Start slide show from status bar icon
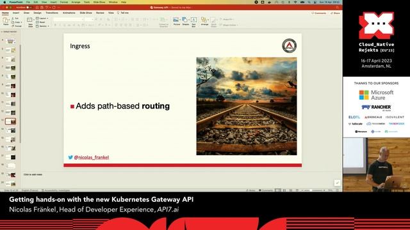This screenshot has height=230, width=410. (x=297, y=190)
